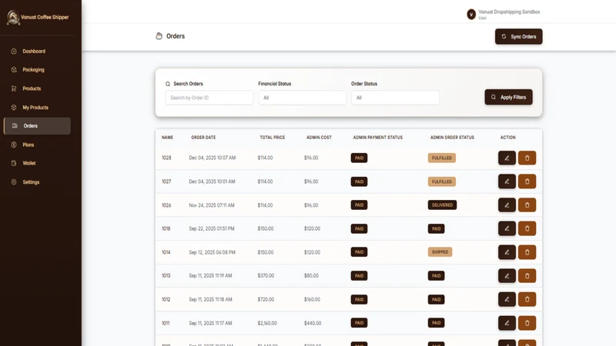This screenshot has height=346, width=616.
Task: Select Orders in the sidebar
Action: [x=37, y=126]
